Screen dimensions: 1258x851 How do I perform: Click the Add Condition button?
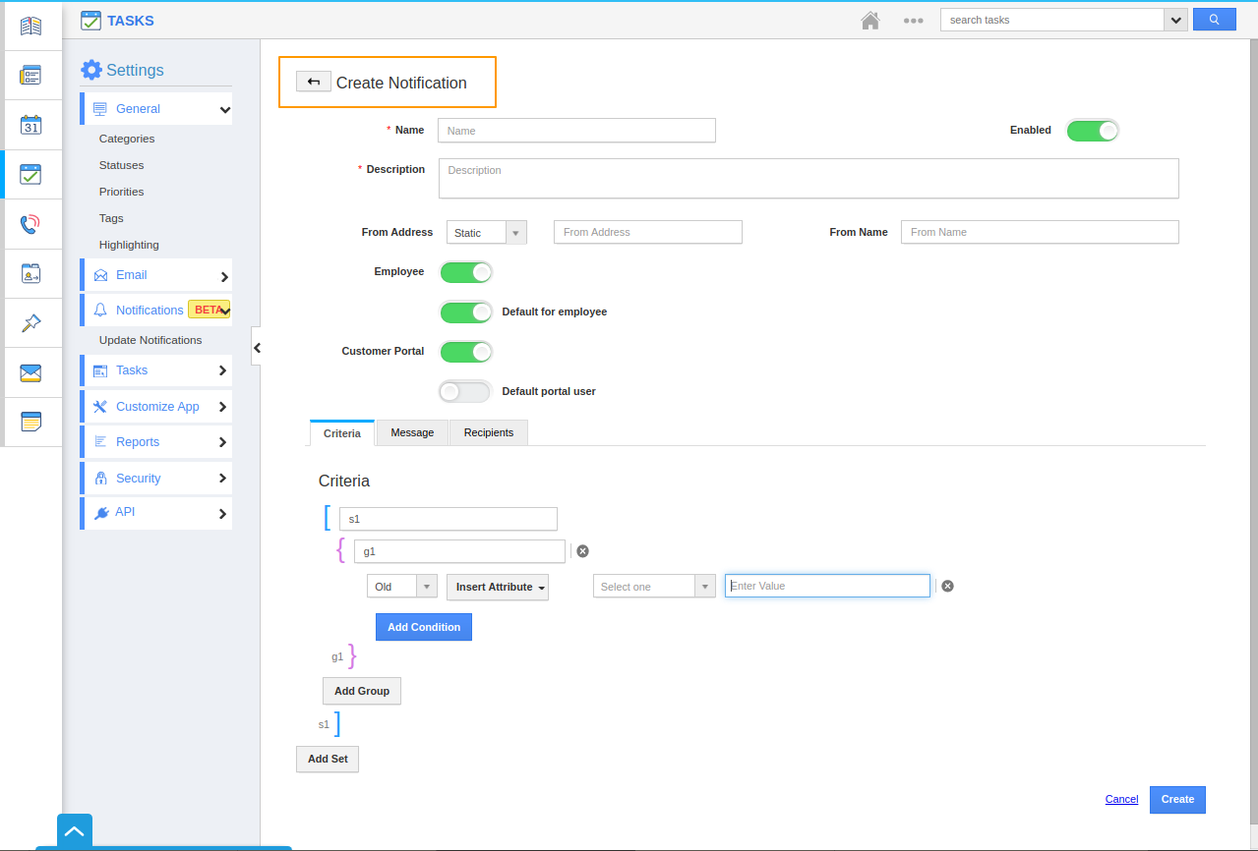423,627
